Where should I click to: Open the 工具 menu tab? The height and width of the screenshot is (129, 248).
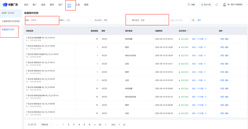tap(78, 5)
